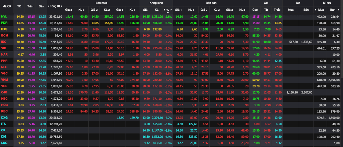The width and height of the screenshot is (343, 147).
Task: Open the HQC stock ticker
Action: click(4, 105)
